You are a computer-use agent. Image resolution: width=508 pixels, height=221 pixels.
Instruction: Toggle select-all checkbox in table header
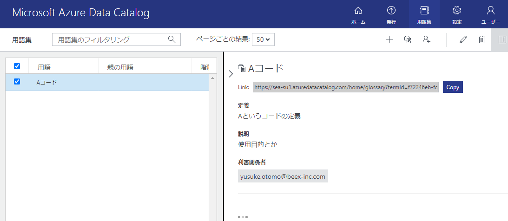click(x=17, y=66)
